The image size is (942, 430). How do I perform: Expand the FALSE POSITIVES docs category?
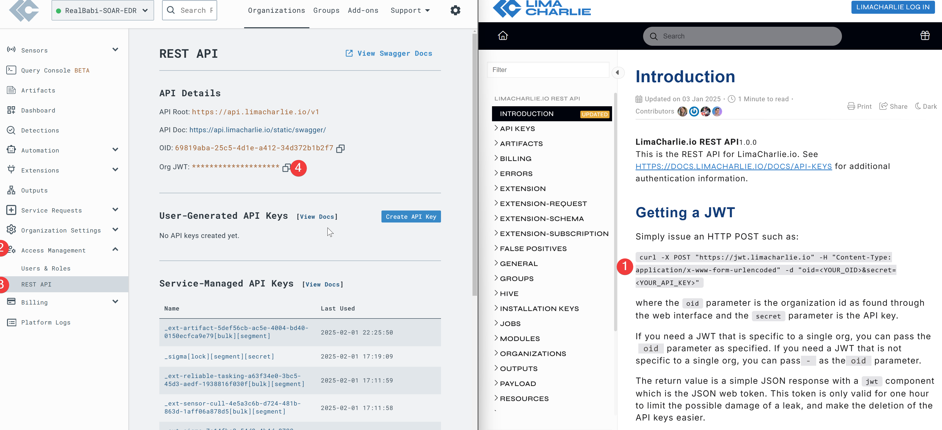(496, 248)
